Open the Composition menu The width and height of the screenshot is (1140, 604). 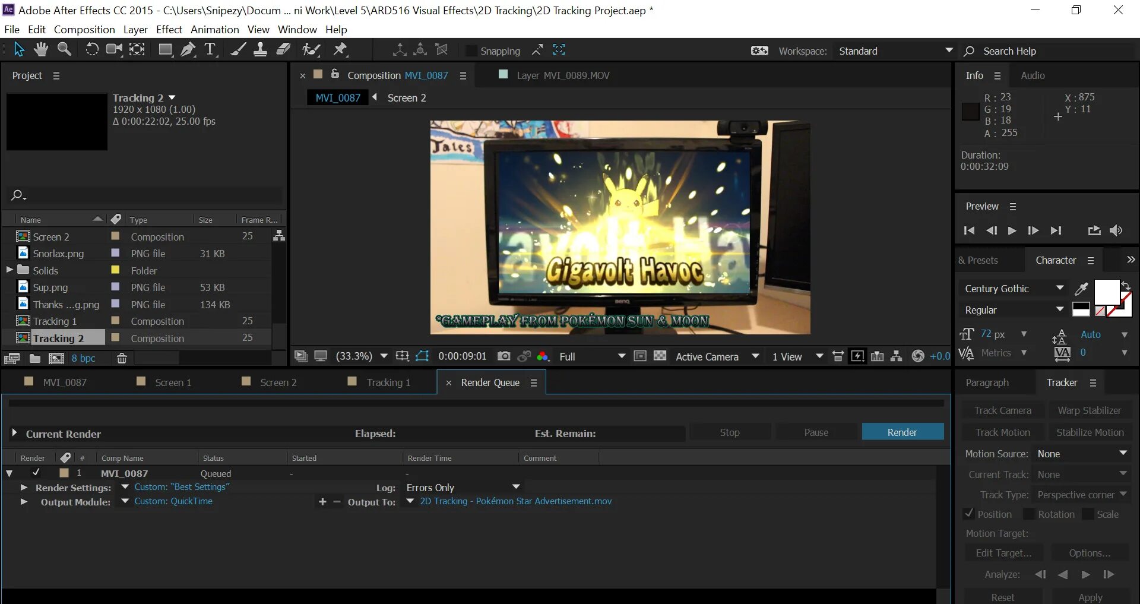(84, 29)
